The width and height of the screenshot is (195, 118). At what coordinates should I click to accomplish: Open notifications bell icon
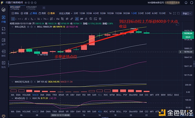(186, 3)
